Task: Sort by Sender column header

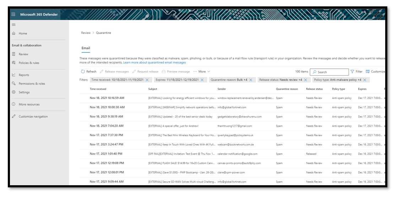Action: pos(222,89)
